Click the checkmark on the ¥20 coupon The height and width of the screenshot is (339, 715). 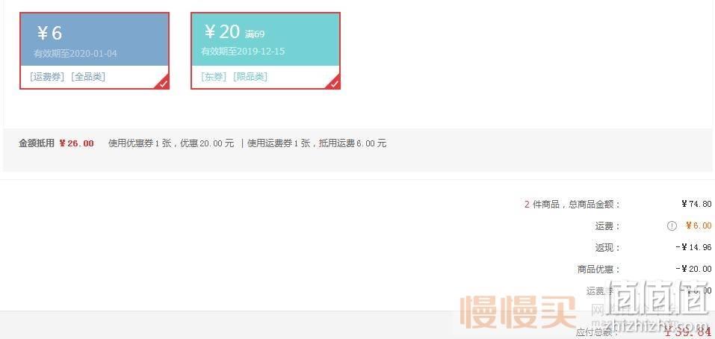point(335,84)
